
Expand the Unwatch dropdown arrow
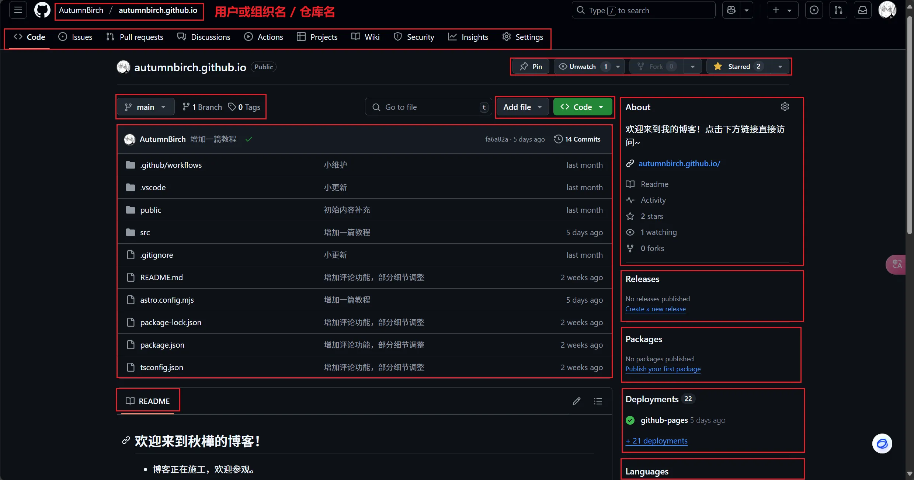[x=618, y=67]
